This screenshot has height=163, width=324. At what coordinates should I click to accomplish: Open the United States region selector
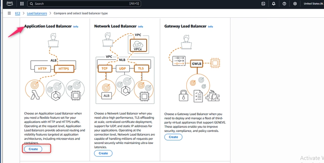point(313,4)
